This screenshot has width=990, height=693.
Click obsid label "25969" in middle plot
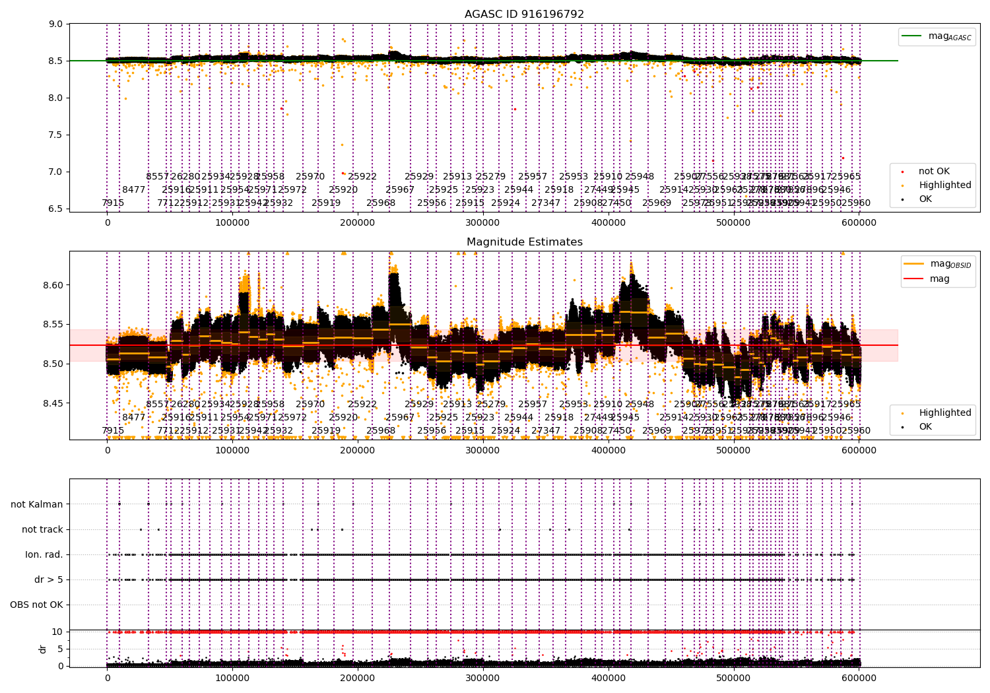(657, 431)
